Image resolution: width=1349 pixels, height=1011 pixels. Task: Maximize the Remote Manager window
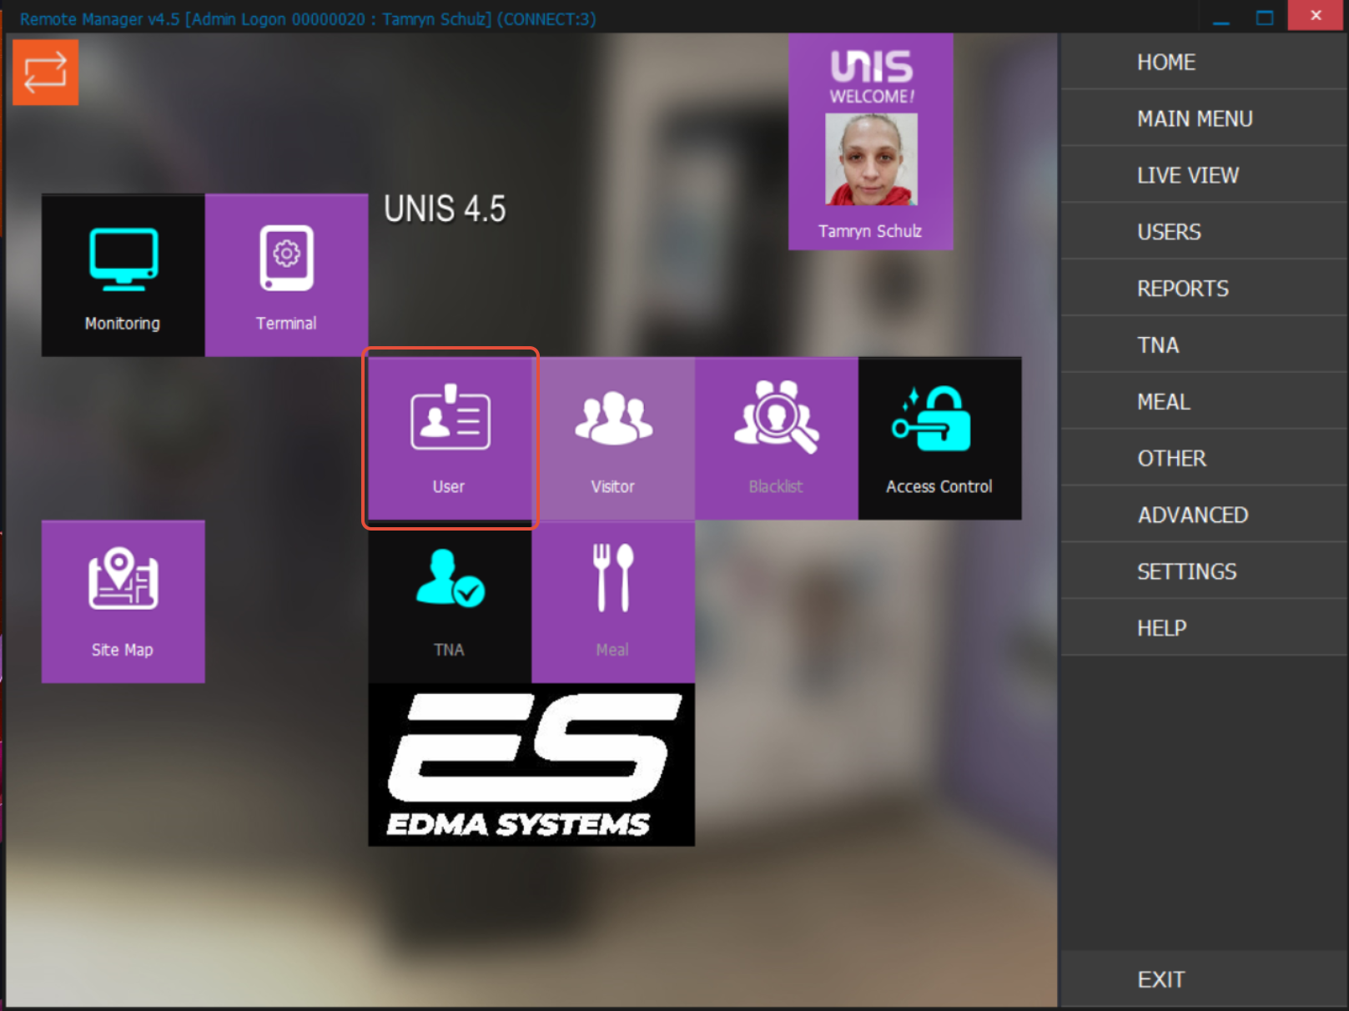coord(1265,17)
